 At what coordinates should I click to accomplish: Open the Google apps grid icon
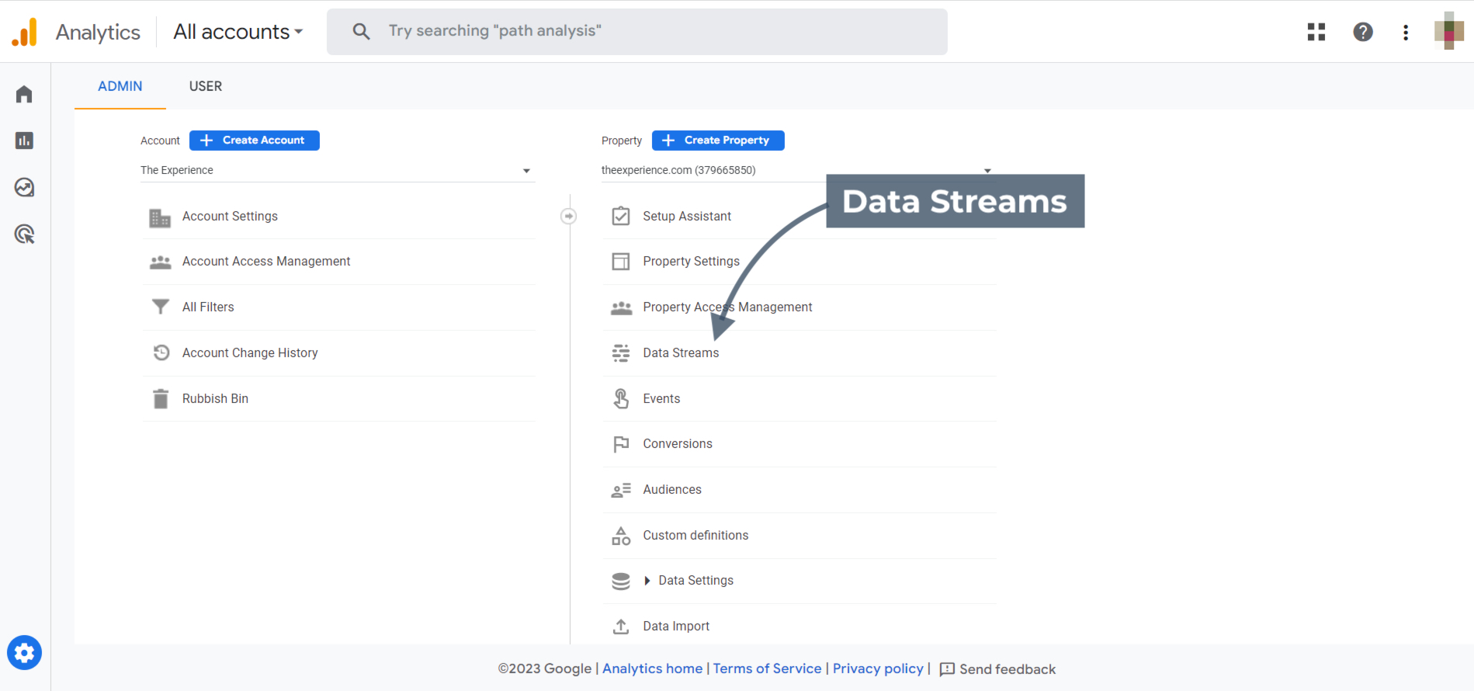[x=1316, y=32]
